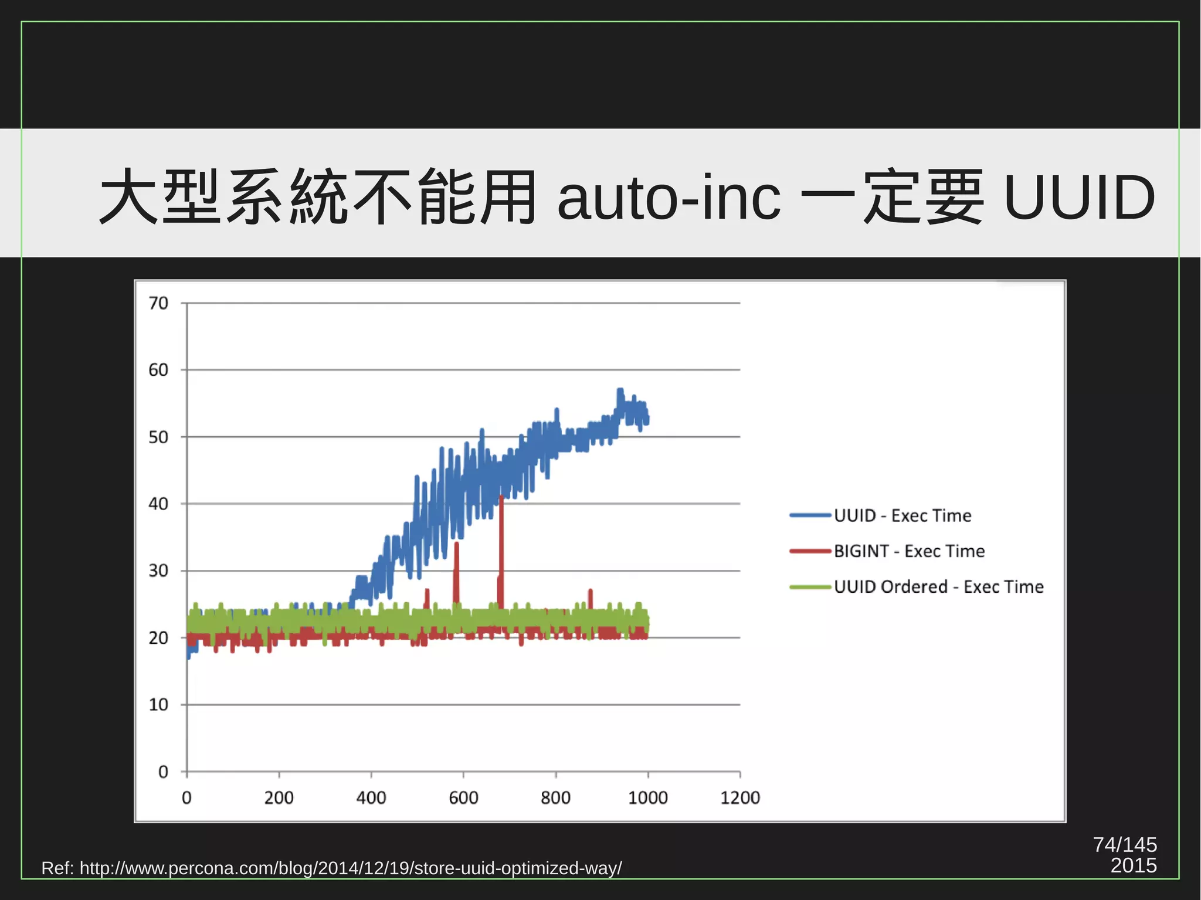The width and height of the screenshot is (1201, 900).
Task: Click the red BIGINT legend line swatch
Action: click(x=810, y=551)
